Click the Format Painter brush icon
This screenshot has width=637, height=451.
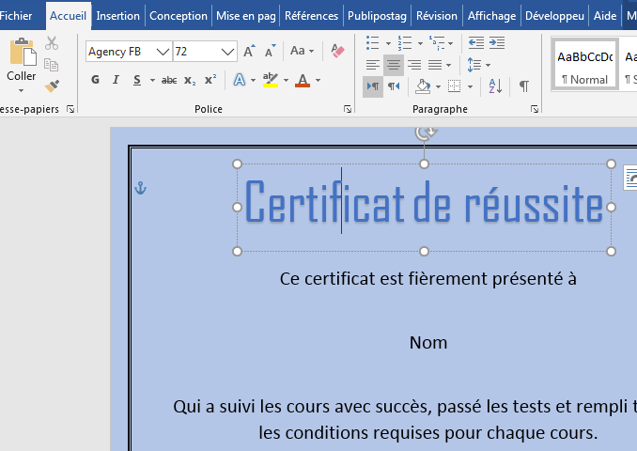click(52, 86)
